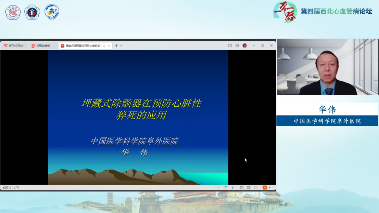Viewport: 379px width, 213px height.
Task: Open the dropdown next to the play button
Action: (x=270, y=187)
